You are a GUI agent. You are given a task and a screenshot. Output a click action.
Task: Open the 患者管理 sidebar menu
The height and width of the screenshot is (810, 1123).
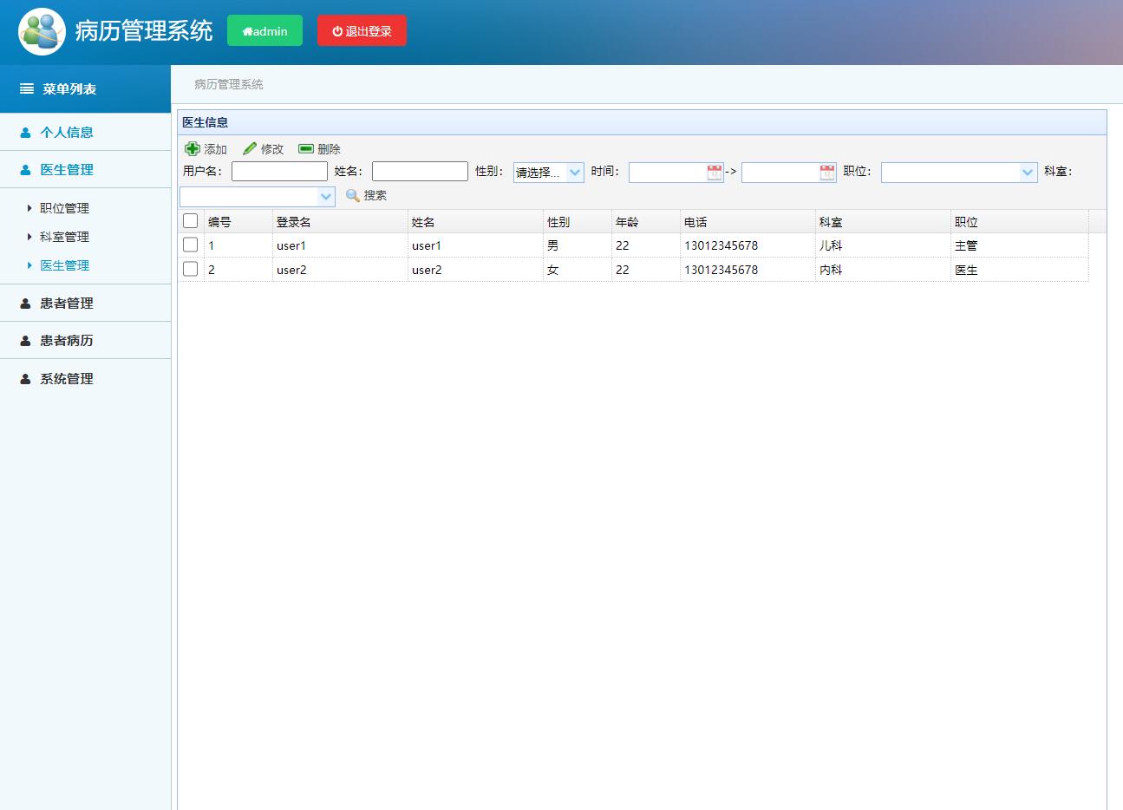click(67, 304)
